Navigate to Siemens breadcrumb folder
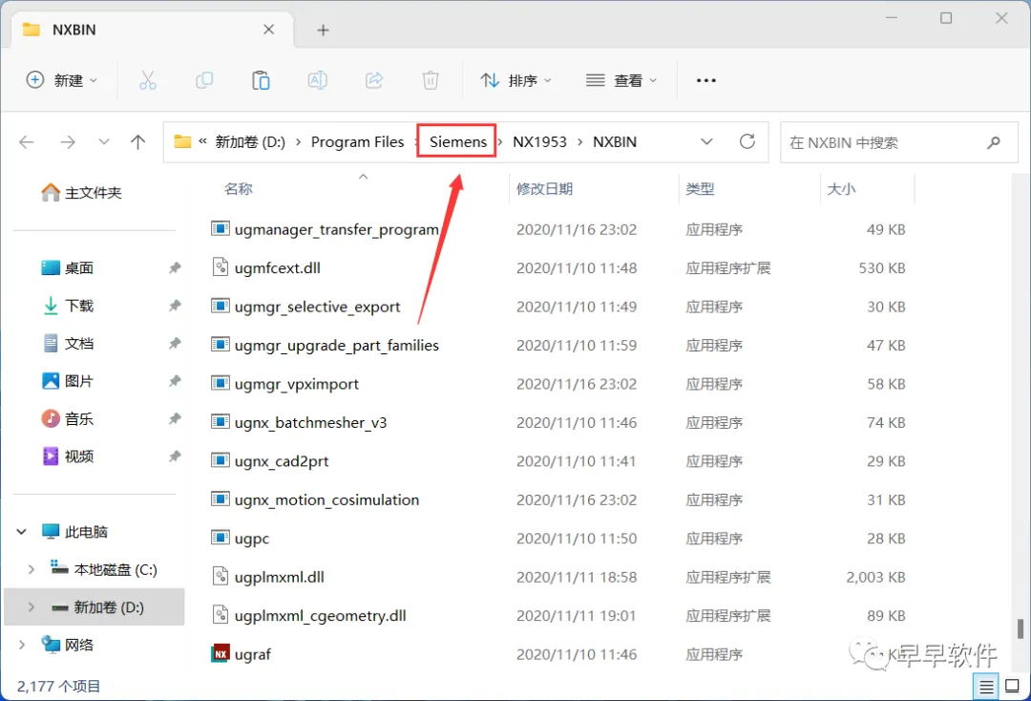The width and height of the screenshot is (1031, 701). pyautogui.click(x=458, y=142)
